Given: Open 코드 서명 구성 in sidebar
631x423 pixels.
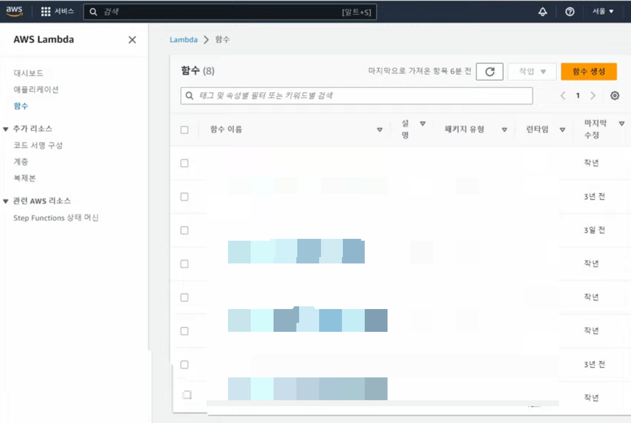Looking at the screenshot, I should (x=38, y=145).
